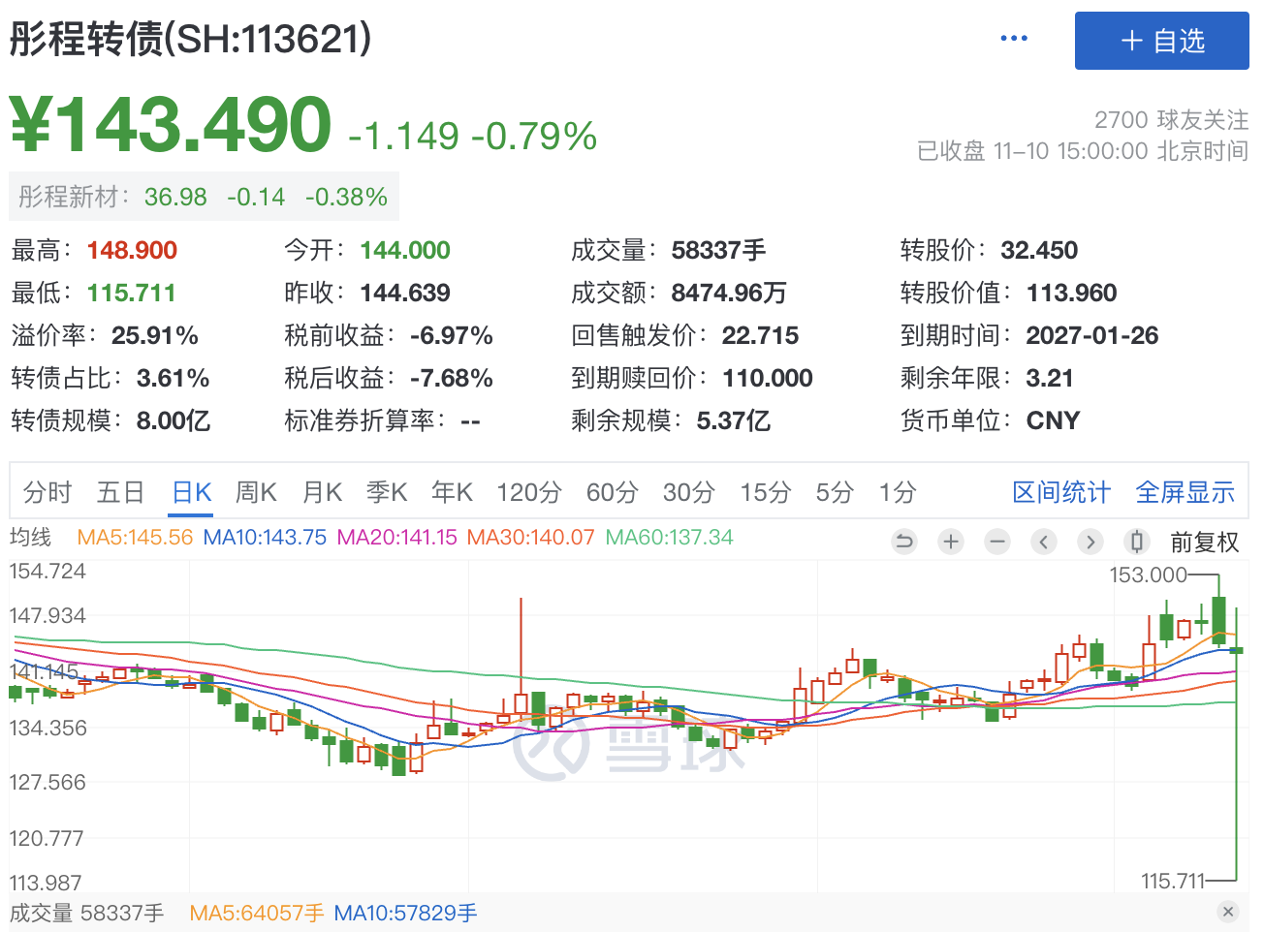Viewport: 1264px width, 932px height.
Task: Select the 月K monthly chart tab
Action: coord(322,492)
